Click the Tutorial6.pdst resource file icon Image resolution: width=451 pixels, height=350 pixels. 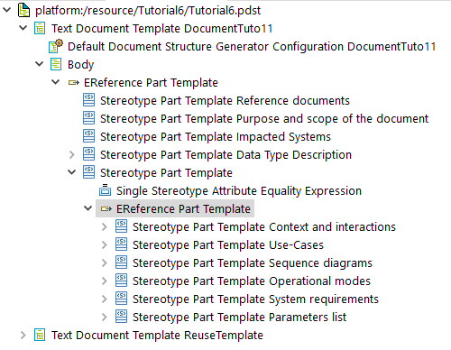pos(23,10)
